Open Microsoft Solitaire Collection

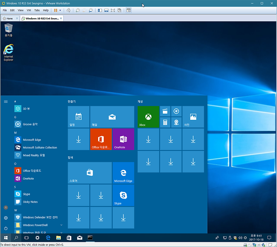38,147
